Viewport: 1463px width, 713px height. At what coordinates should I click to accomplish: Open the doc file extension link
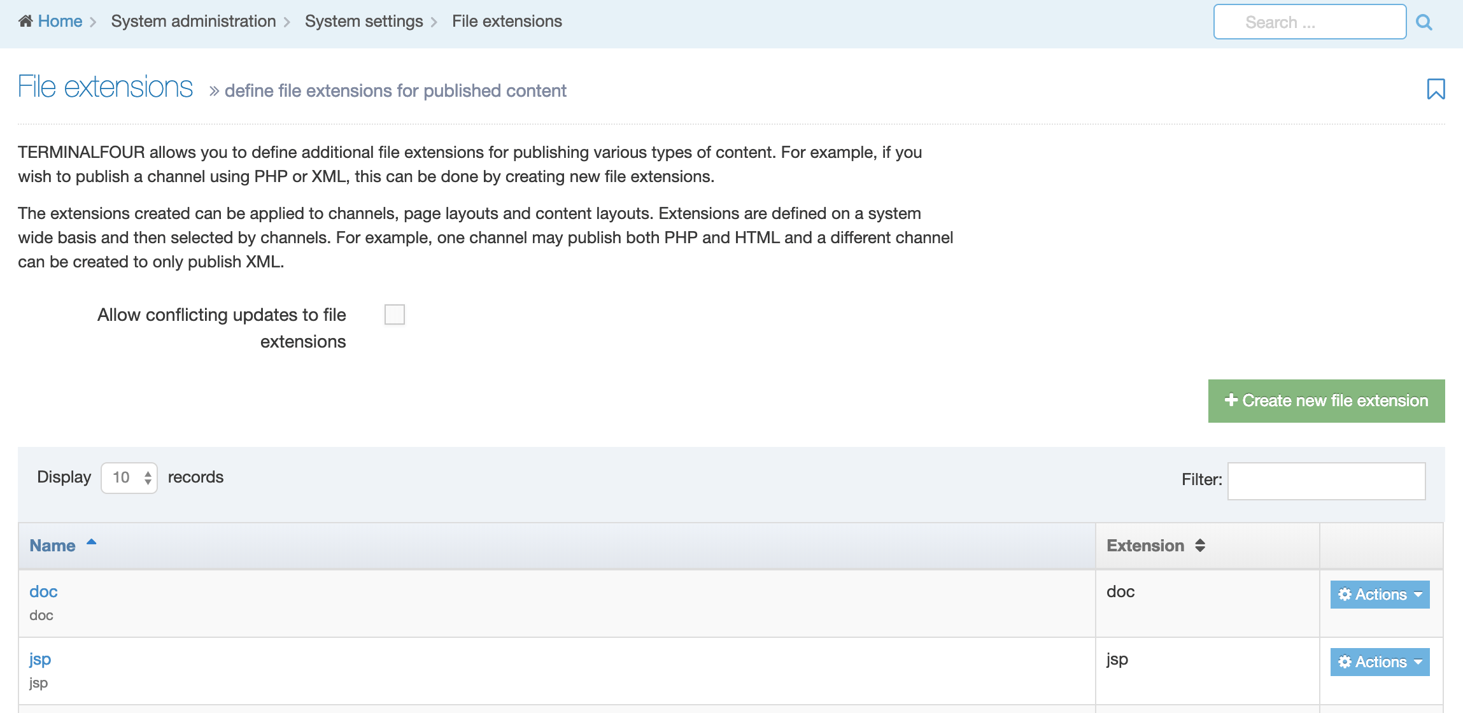[x=43, y=591]
